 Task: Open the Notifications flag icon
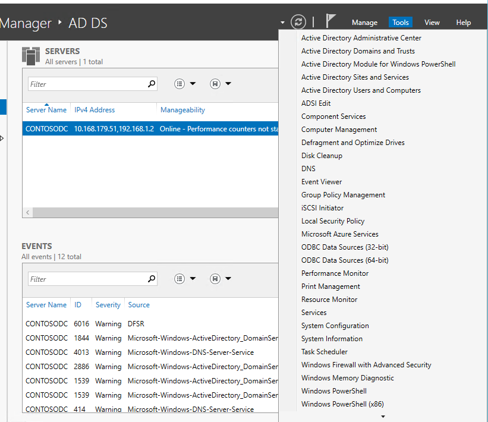click(x=330, y=21)
